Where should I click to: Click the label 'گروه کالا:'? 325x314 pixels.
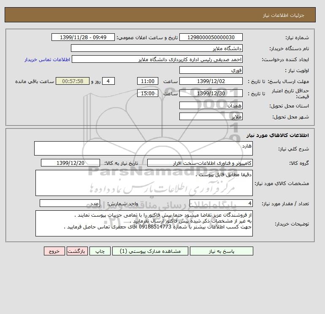(299, 163)
